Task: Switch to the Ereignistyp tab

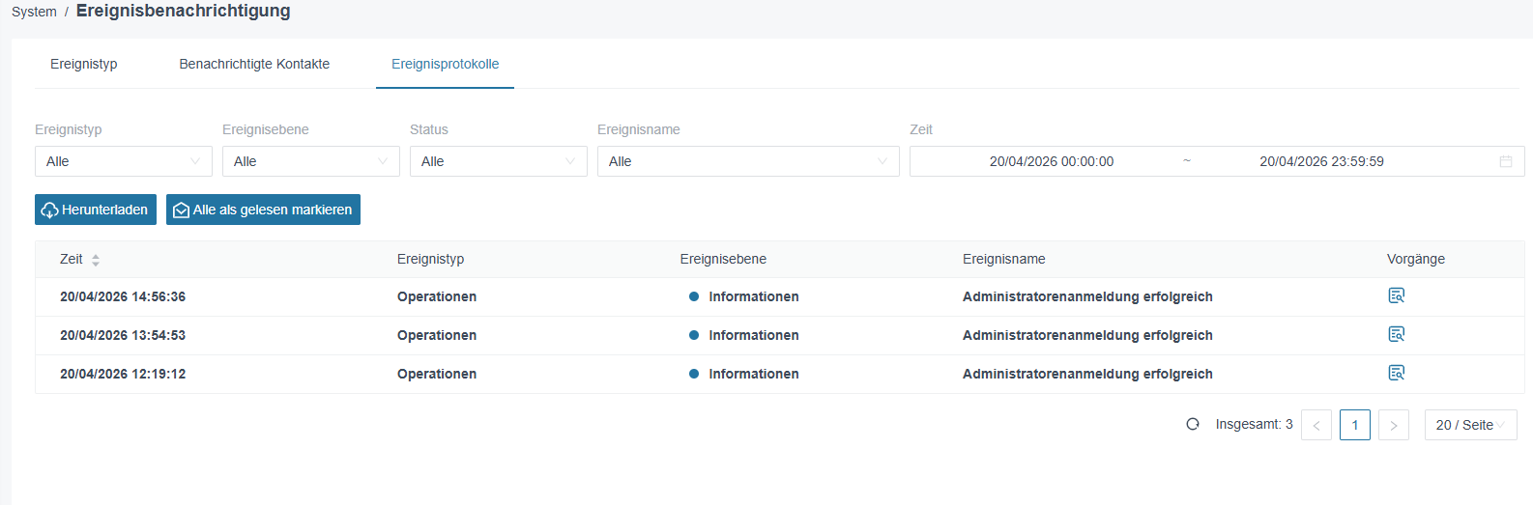Action: pyautogui.click(x=84, y=64)
